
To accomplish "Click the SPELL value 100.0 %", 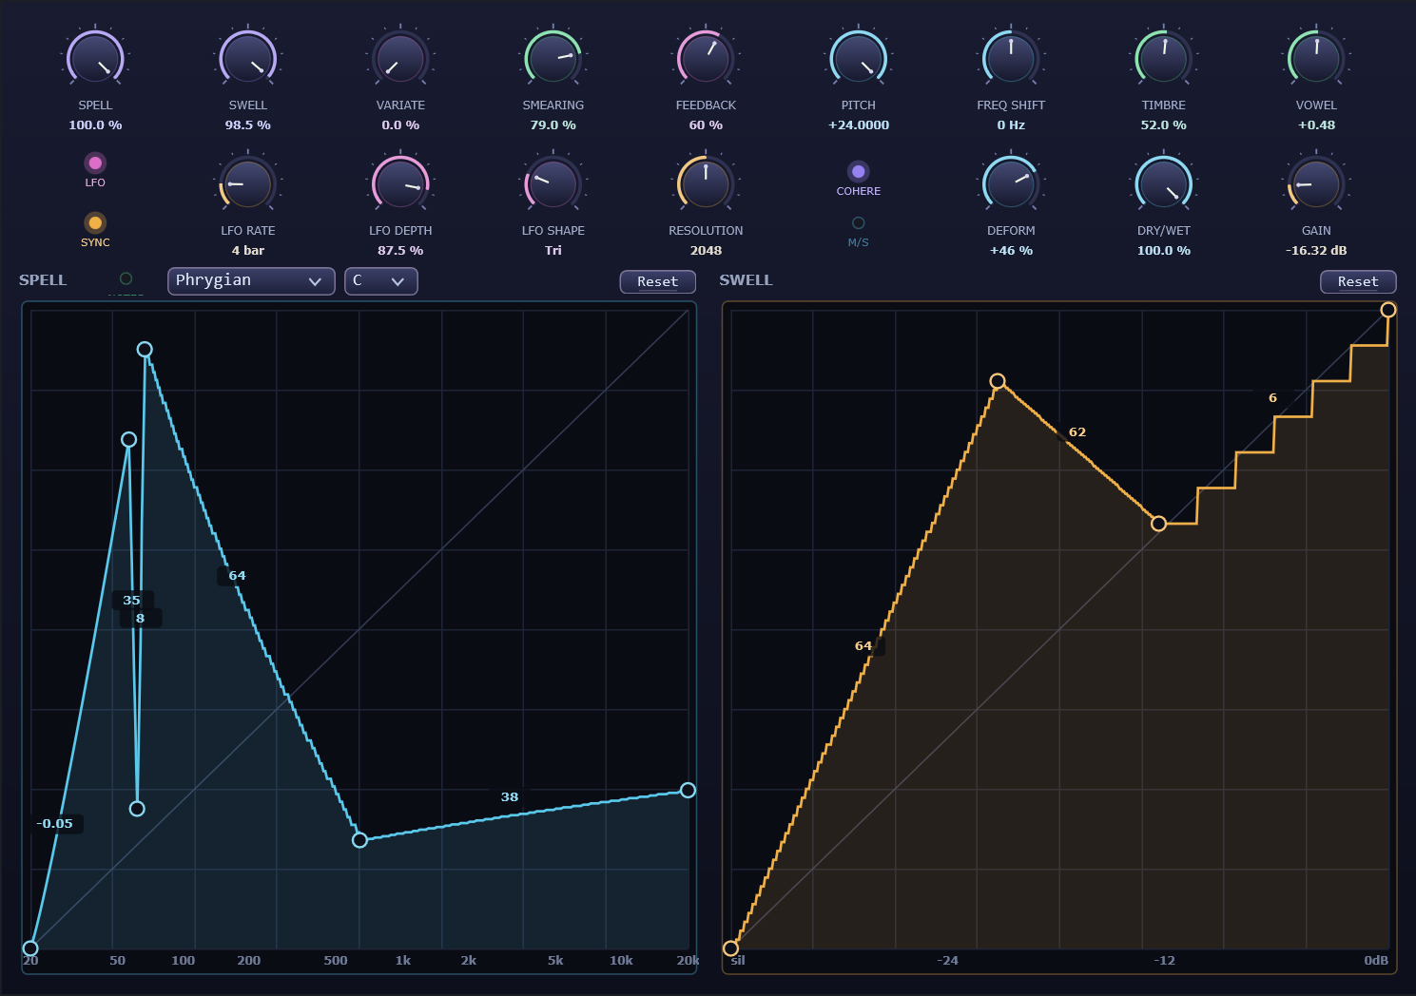I will pyautogui.click(x=95, y=125).
